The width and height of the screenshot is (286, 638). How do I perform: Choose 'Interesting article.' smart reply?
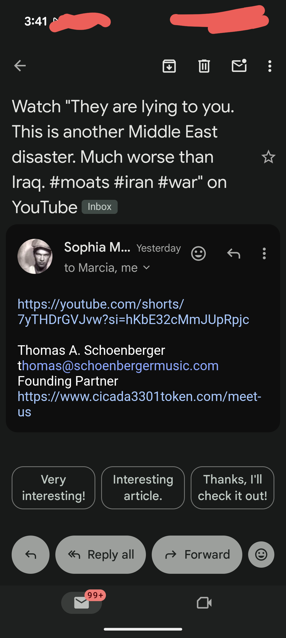coord(143,488)
